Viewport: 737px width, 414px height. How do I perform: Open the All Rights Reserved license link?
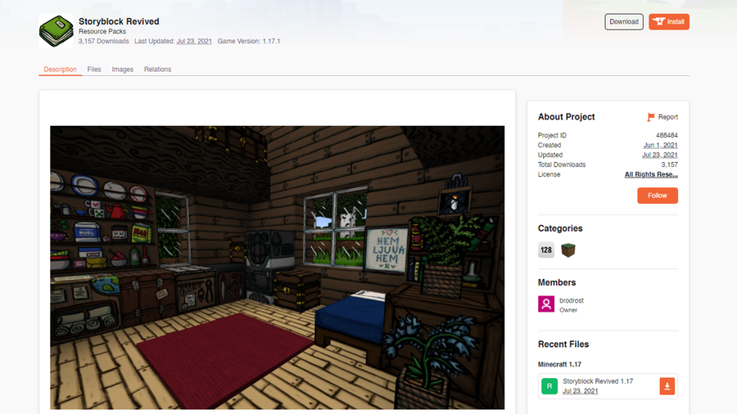pos(651,174)
